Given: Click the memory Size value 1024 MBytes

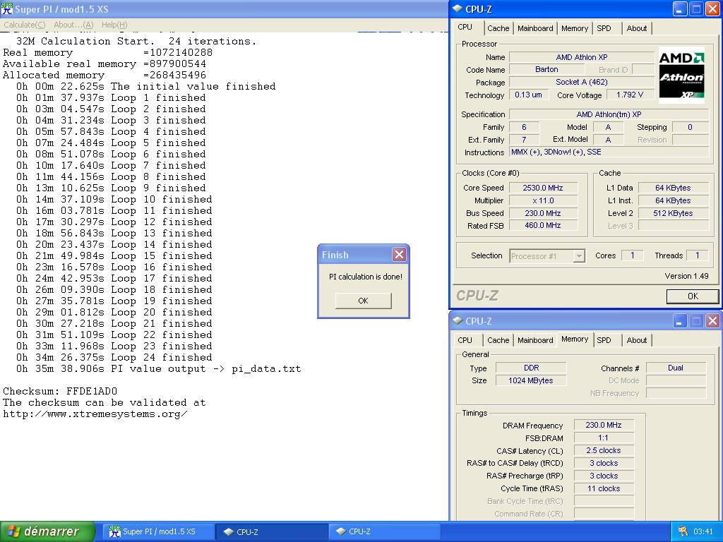Looking at the screenshot, I should (531, 380).
